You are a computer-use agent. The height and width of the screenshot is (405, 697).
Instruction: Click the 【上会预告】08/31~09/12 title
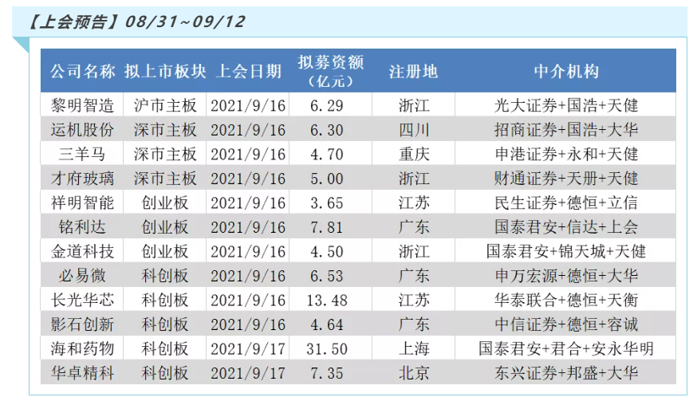point(136,22)
